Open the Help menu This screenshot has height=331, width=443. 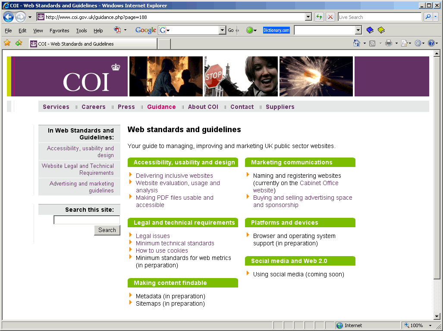pos(98,31)
